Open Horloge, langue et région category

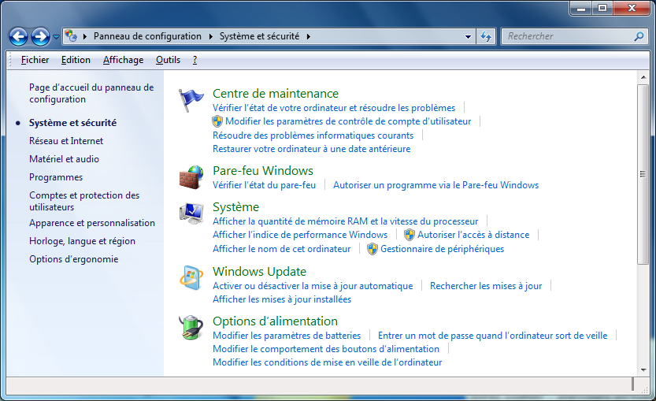[82, 241]
